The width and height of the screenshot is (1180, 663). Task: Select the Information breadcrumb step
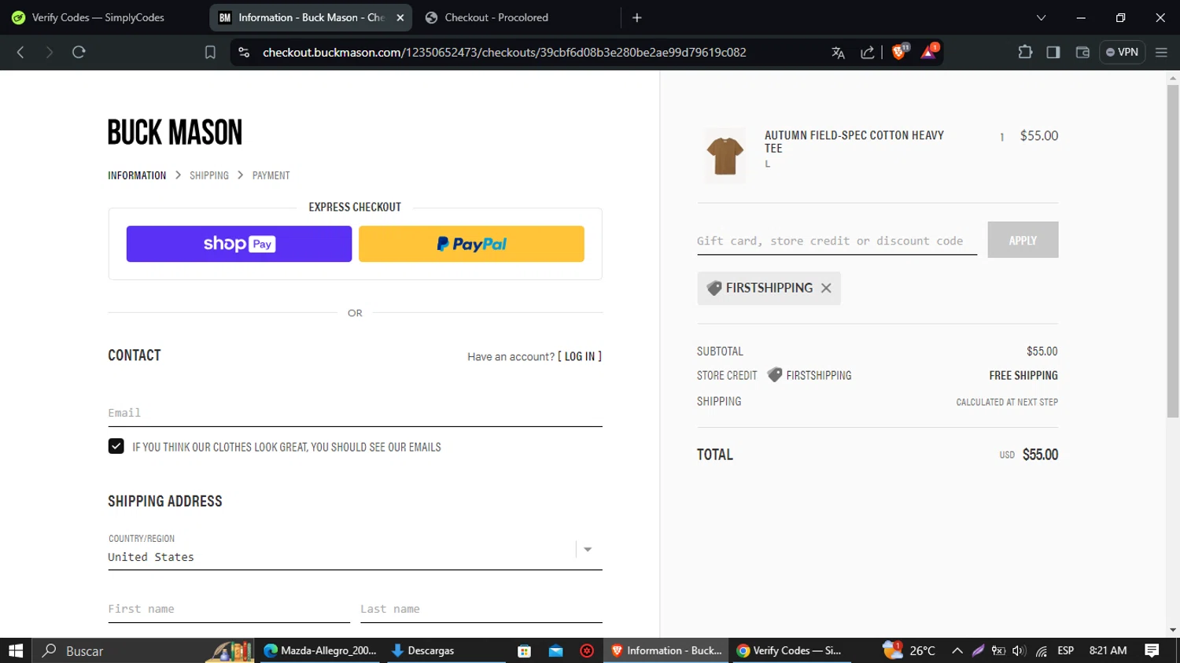(x=137, y=175)
